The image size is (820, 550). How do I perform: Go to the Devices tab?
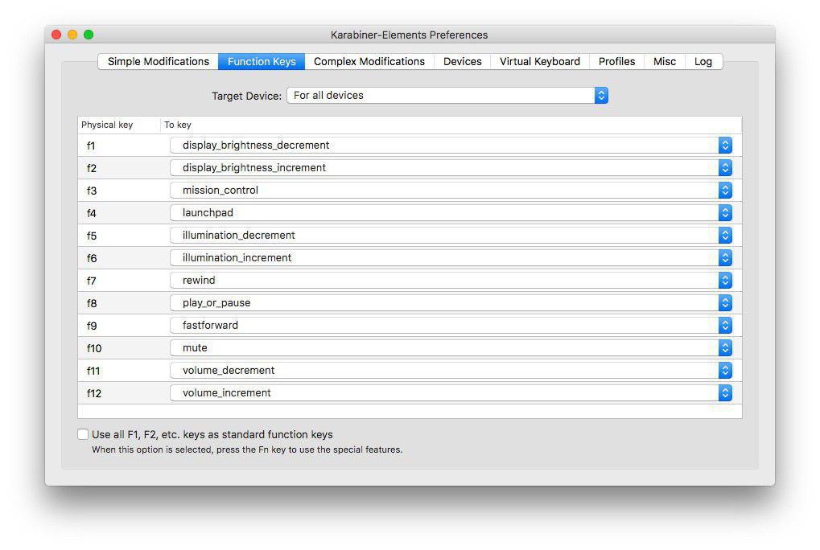pyautogui.click(x=462, y=62)
